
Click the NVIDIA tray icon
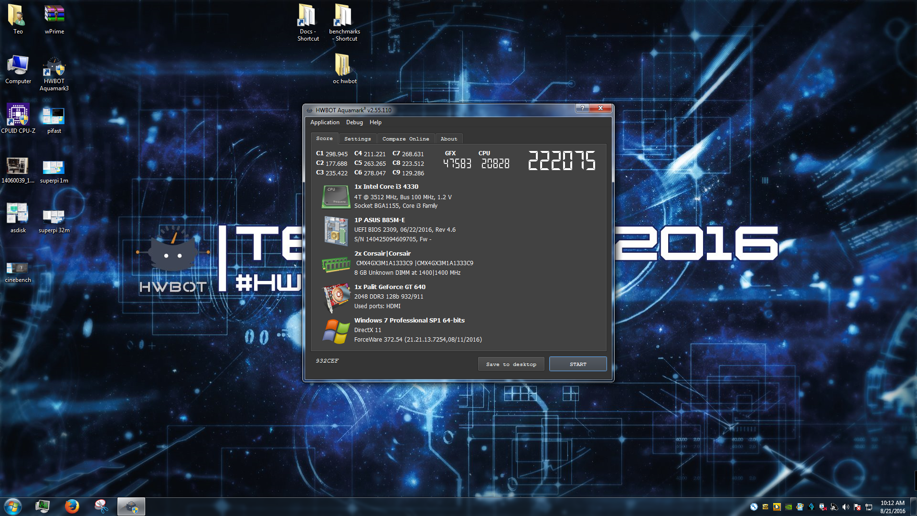pos(789,507)
